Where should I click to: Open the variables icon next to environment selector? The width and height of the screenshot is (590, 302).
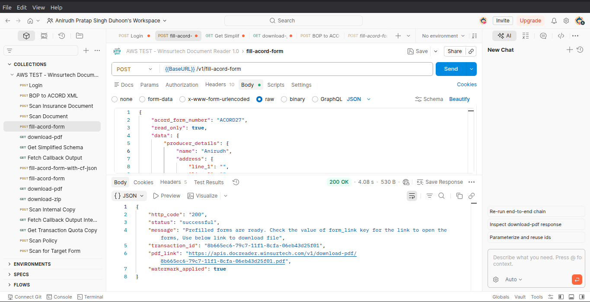[x=475, y=36]
